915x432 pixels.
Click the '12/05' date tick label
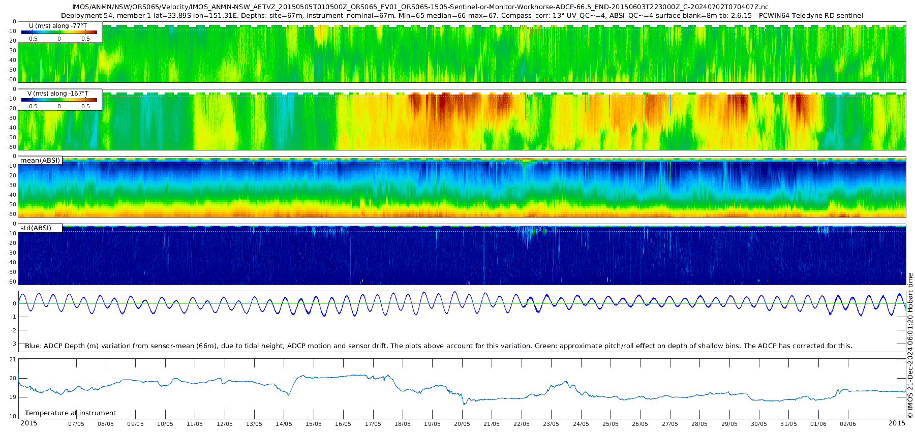click(x=225, y=424)
